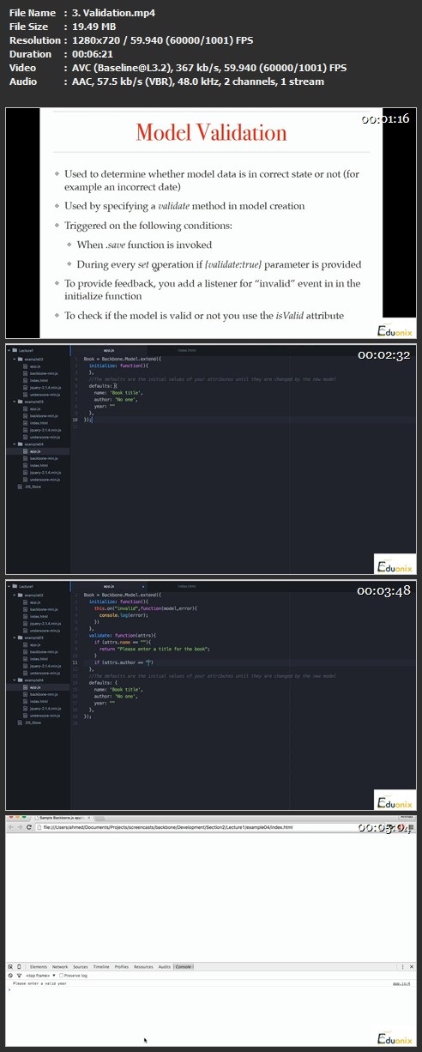The image size is (422, 1052).
Task: Switch to the Network tab in DevTools
Action: (x=60, y=966)
